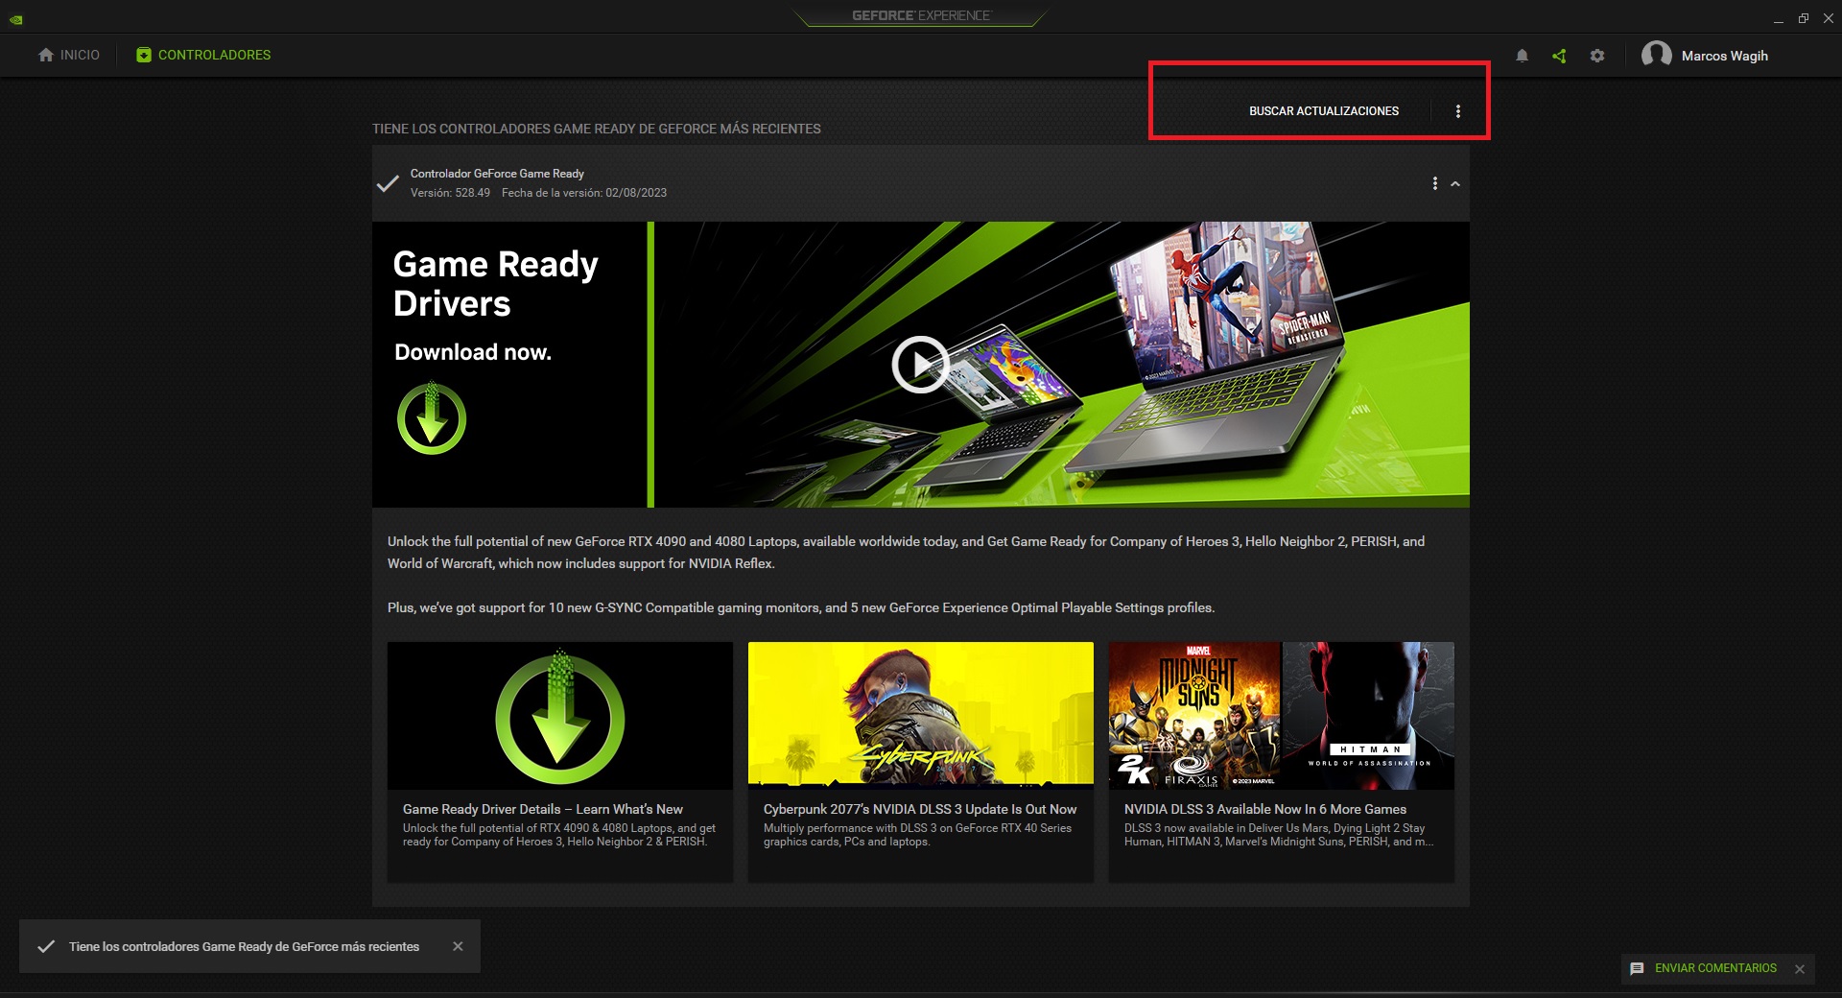The width and height of the screenshot is (1842, 998).
Task: Close the ENVIAR COMENTARIOS feedback bar
Action: coord(1800,969)
